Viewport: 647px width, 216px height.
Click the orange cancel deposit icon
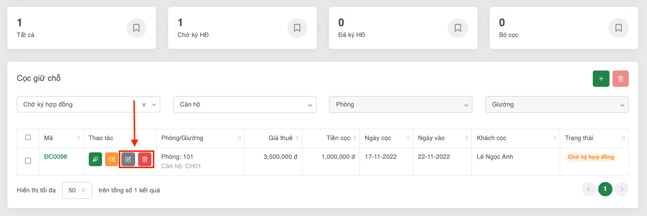111,159
